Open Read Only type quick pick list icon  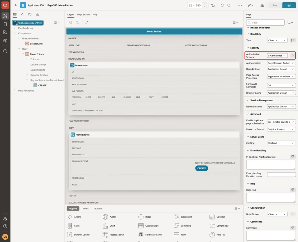(x=293, y=40)
